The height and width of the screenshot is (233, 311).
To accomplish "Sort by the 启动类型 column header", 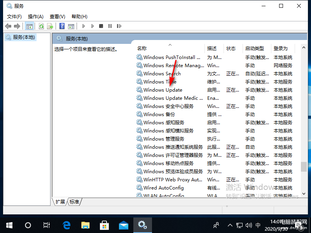I will tap(257, 48).
